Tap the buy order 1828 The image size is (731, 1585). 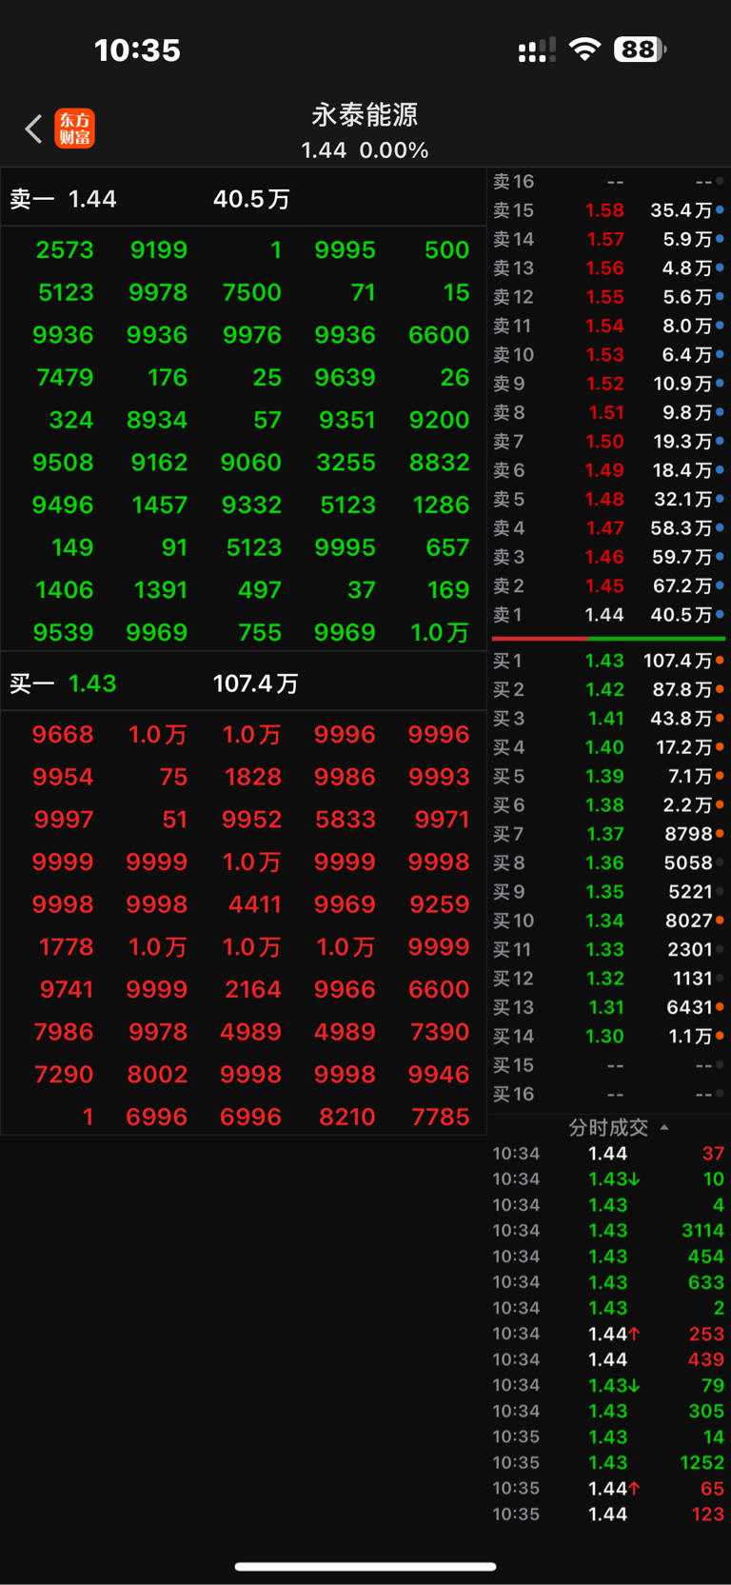pos(253,777)
